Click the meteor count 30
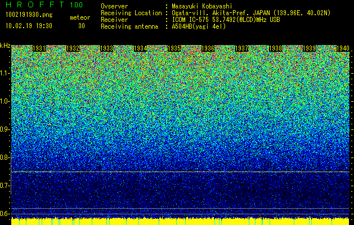354x225 pixels. (82, 26)
